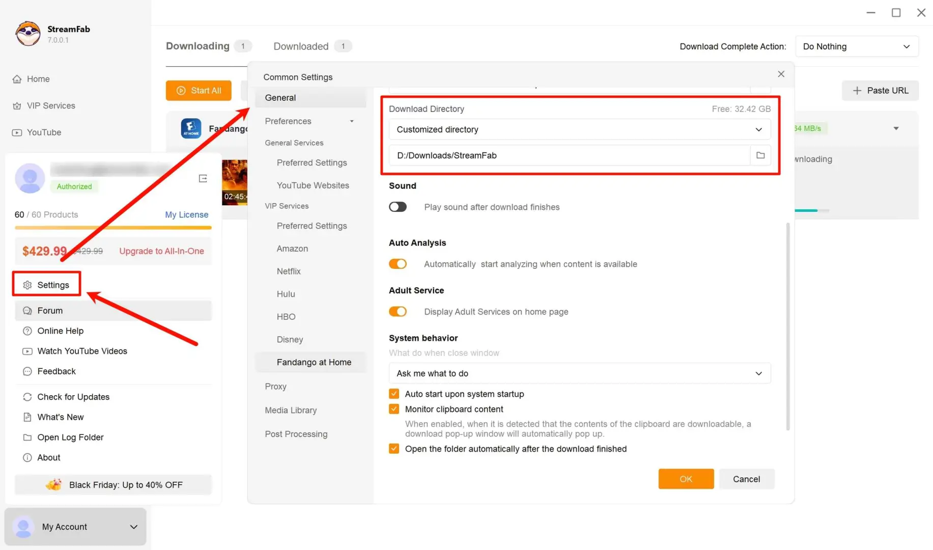Screen dimensions: 933x550
Task: Select General in settings sidebar
Action: [310, 98]
